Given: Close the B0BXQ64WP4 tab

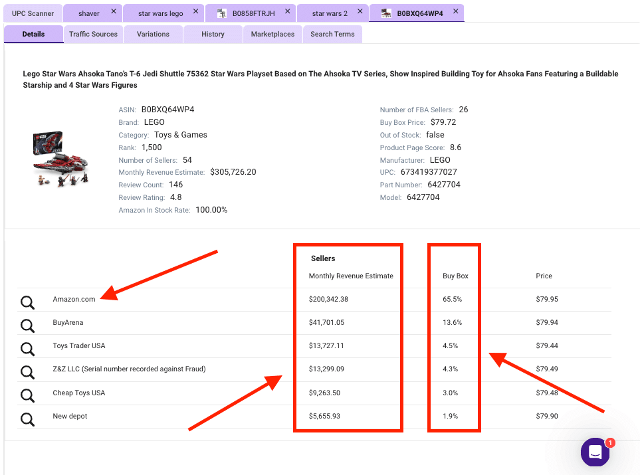Looking at the screenshot, I should click(455, 11).
